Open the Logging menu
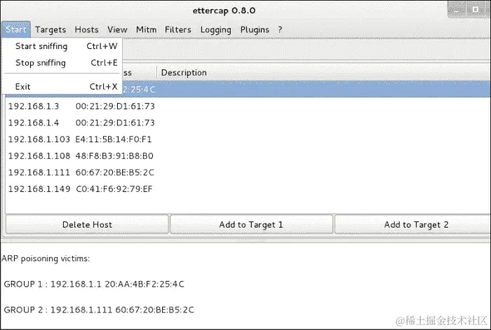491x330 pixels. pyautogui.click(x=216, y=29)
